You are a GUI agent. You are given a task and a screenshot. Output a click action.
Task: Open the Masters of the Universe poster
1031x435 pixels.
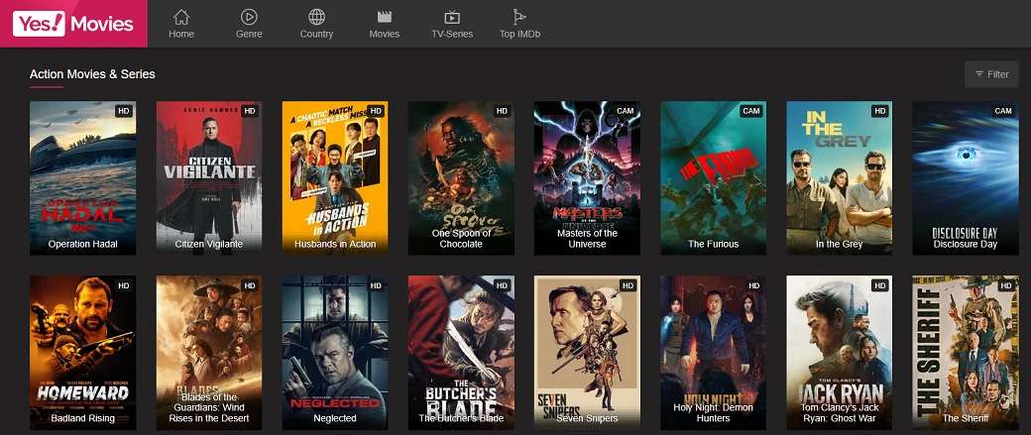click(x=587, y=178)
